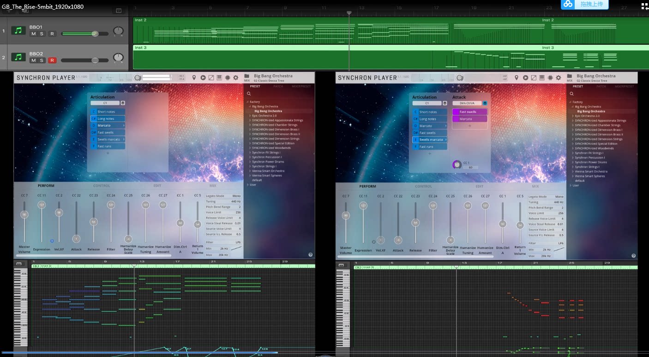Click the master output dial in left Synchron Player
This screenshot has width=649, height=357.
[137, 78]
